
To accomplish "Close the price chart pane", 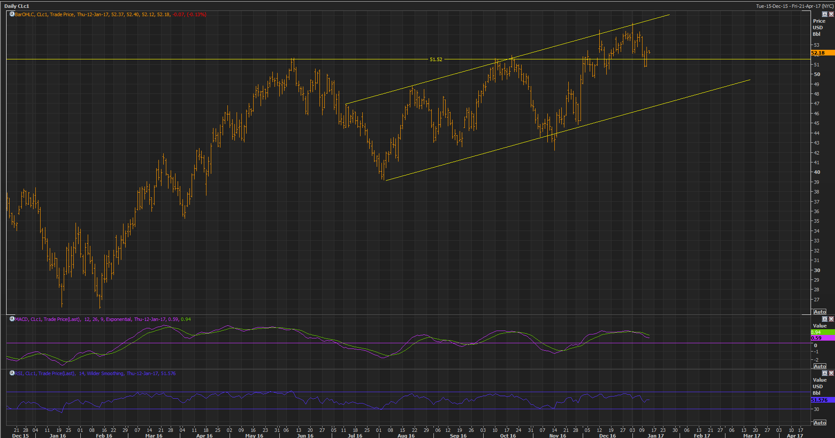I will pyautogui.click(x=831, y=14).
